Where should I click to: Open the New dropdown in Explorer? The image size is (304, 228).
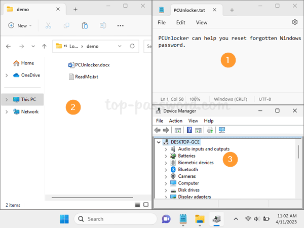point(20,25)
